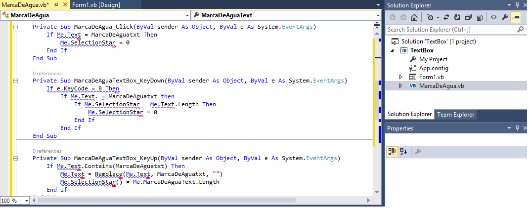
Task: Click Sync with Active Document icon
Action: point(446,17)
